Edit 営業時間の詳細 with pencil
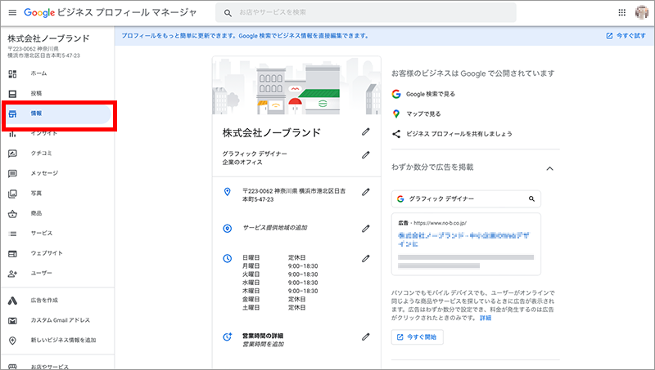The image size is (655, 370). click(365, 337)
